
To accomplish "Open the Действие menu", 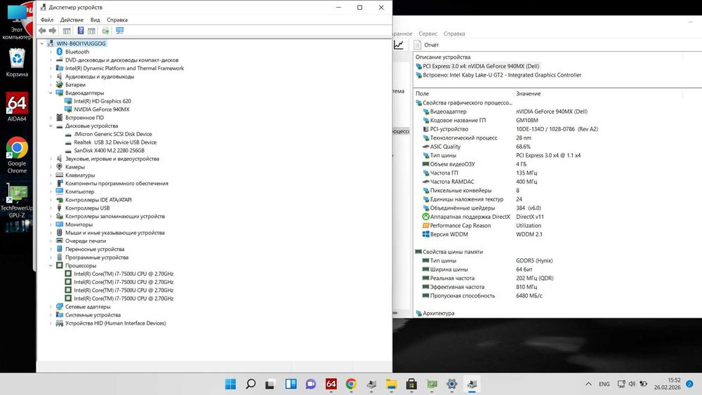I will pos(72,20).
